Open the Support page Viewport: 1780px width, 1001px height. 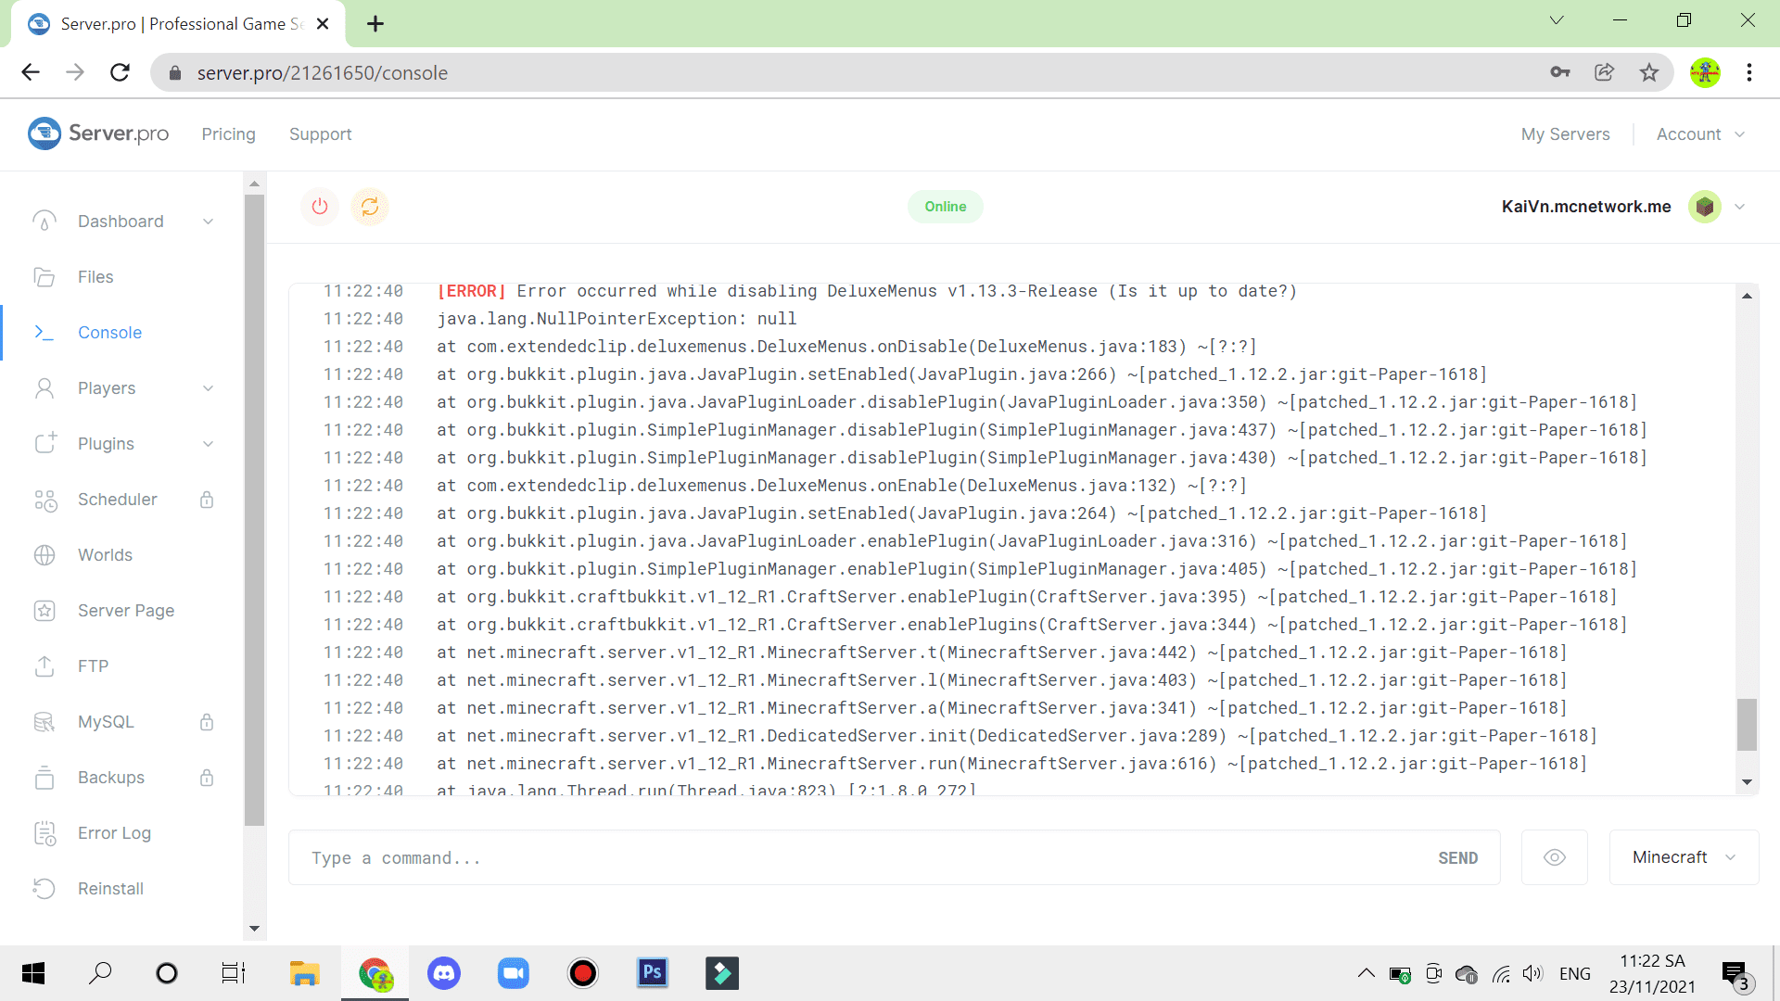[320, 134]
